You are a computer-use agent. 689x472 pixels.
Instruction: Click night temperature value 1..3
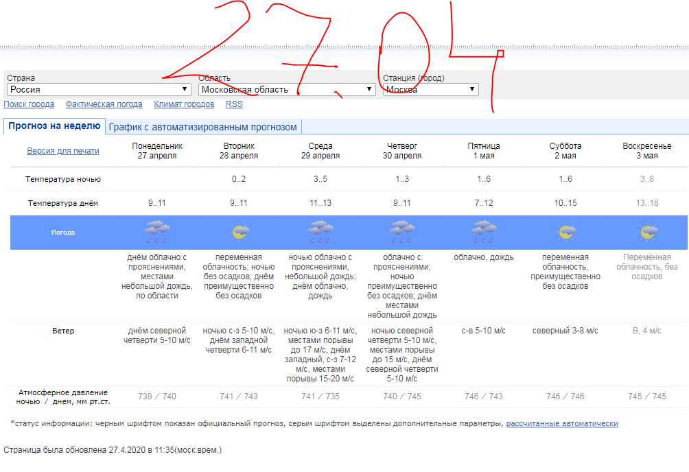point(402,179)
